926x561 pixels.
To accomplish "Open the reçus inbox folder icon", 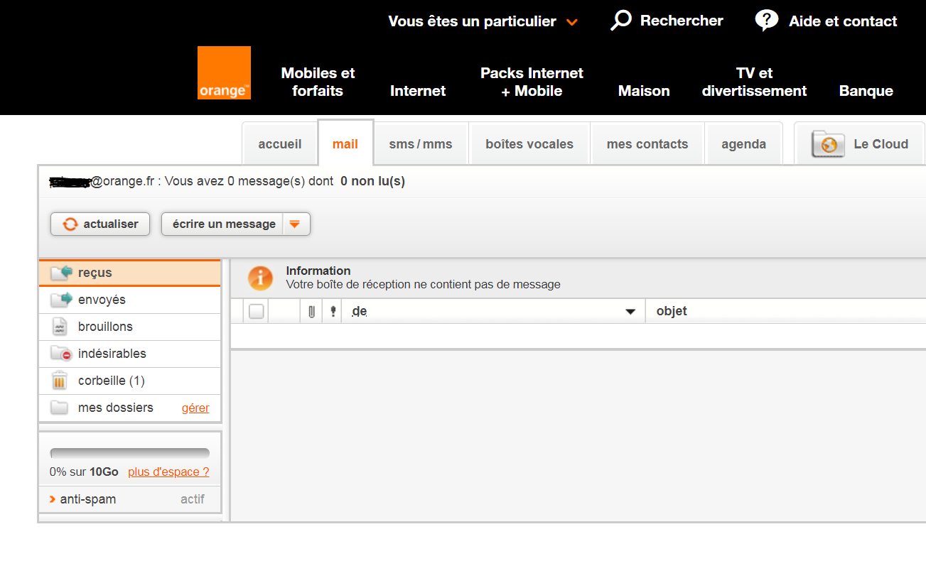I will 61,272.
